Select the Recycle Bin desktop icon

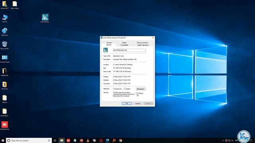4,45
